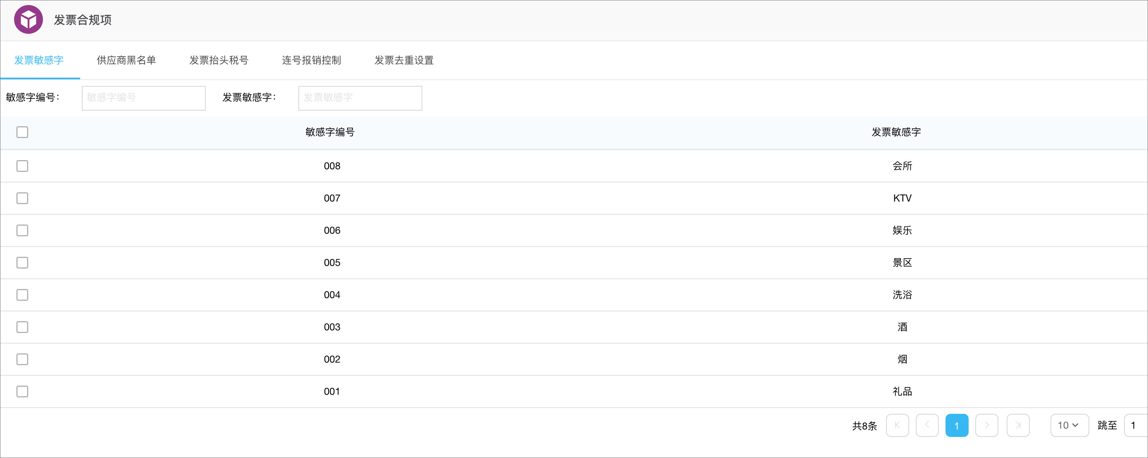
Task: Toggle the select-all header checkbox
Action: point(22,132)
